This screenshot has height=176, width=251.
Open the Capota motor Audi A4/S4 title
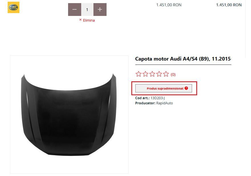[x=183, y=59]
